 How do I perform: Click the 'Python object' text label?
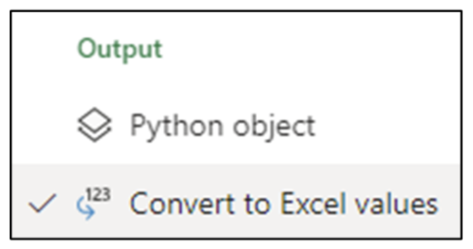(x=223, y=127)
